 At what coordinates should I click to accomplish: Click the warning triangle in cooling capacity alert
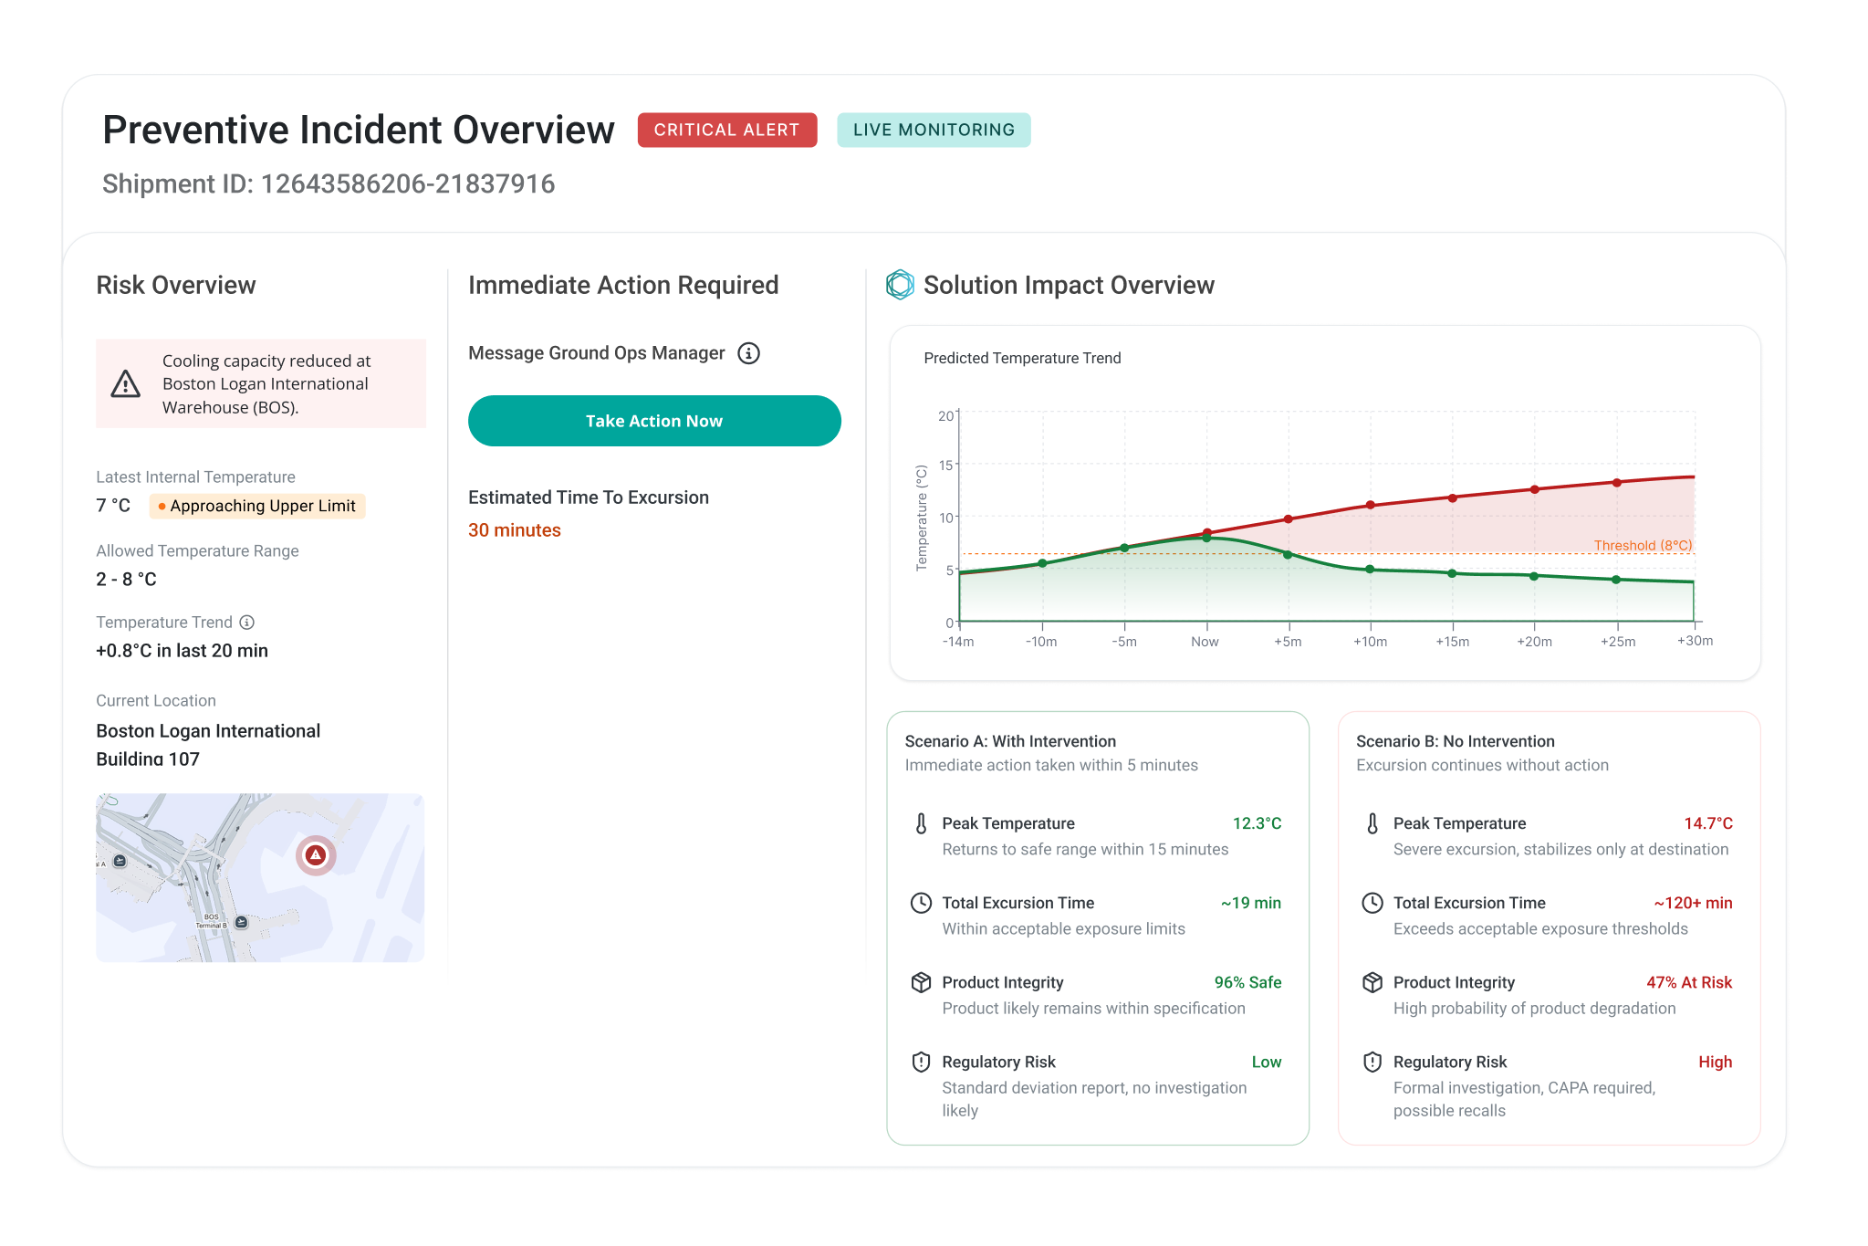coord(126,384)
